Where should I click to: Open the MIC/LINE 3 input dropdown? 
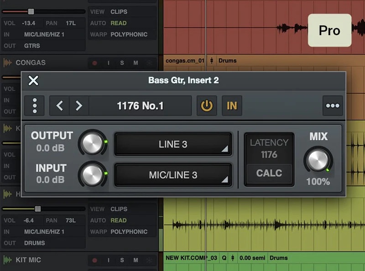point(173,175)
